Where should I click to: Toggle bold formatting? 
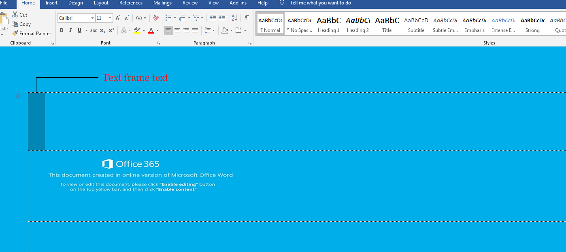coord(62,30)
